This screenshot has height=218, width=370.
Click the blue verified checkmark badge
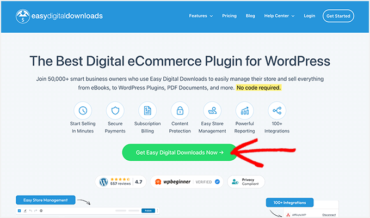[218, 181]
